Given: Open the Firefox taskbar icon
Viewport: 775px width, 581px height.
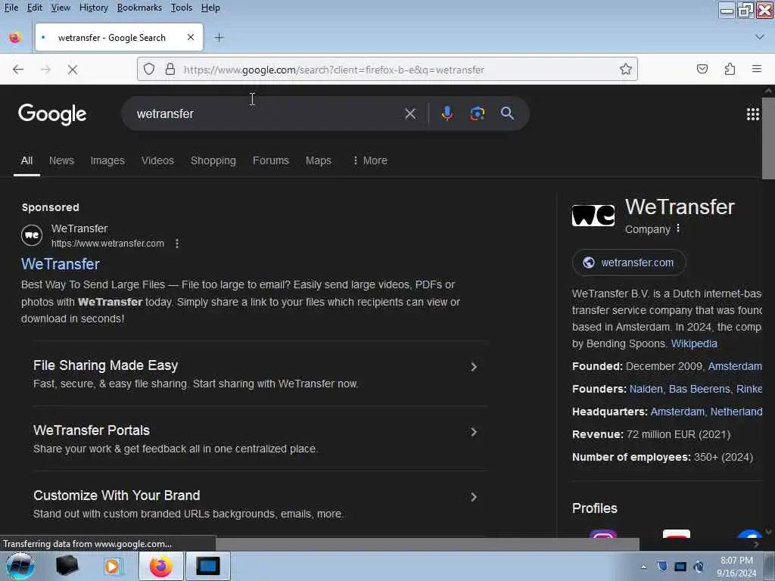Looking at the screenshot, I should [x=161, y=566].
